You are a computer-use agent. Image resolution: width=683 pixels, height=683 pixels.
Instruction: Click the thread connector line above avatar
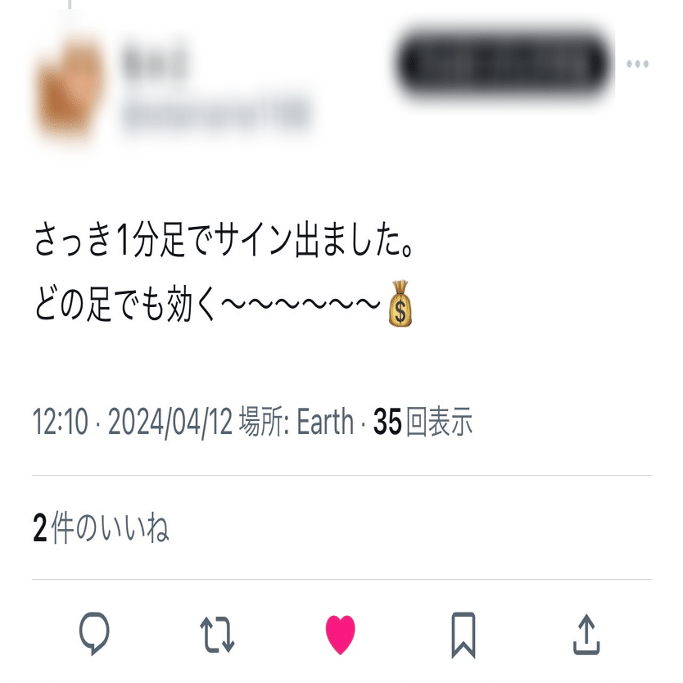(70, 4)
